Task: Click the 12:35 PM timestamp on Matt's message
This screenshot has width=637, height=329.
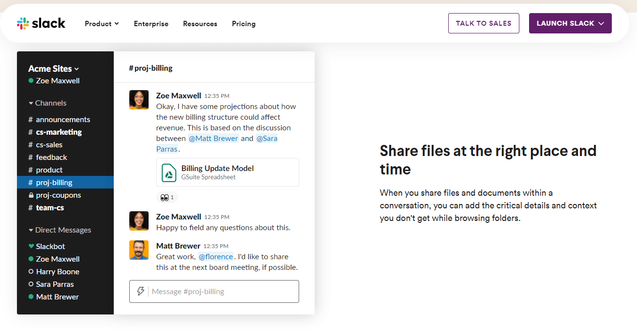Action: pos(216,246)
